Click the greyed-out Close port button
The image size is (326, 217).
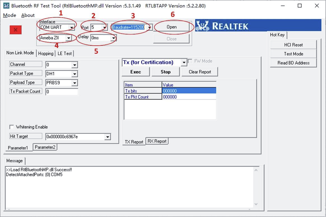click(171, 39)
